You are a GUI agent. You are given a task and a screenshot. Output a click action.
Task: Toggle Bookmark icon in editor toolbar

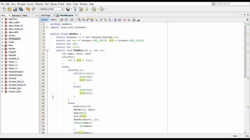coord(109,20)
